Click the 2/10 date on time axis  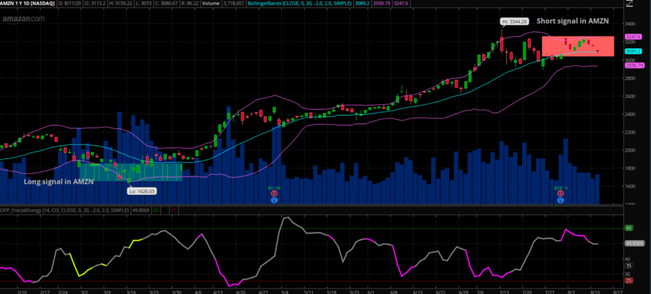(22, 291)
